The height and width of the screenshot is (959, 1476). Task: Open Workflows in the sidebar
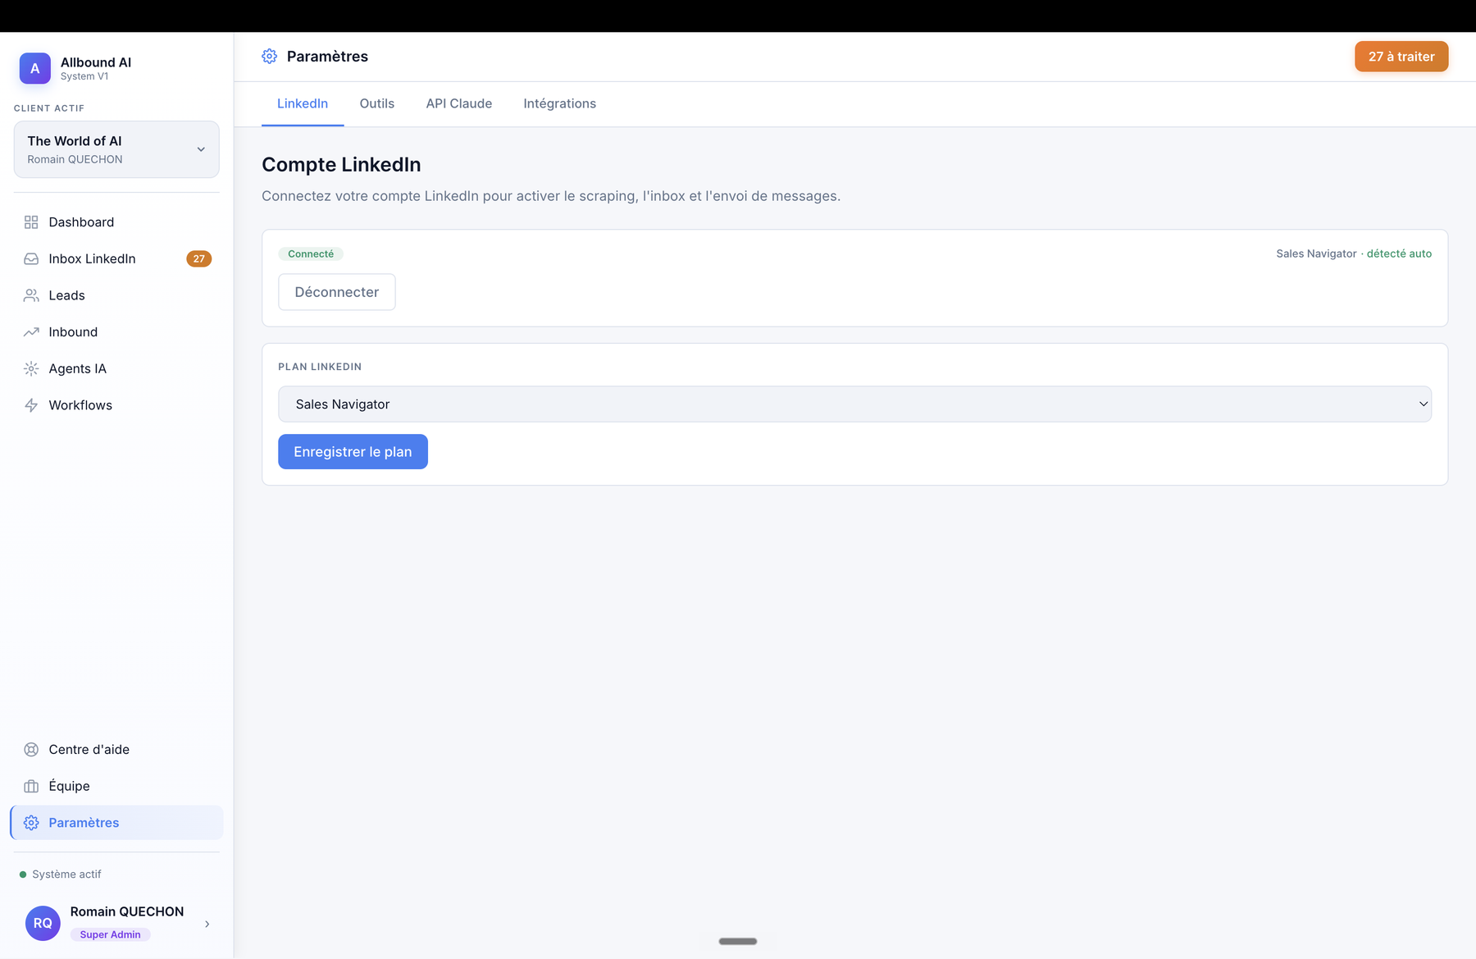coord(116,405)
